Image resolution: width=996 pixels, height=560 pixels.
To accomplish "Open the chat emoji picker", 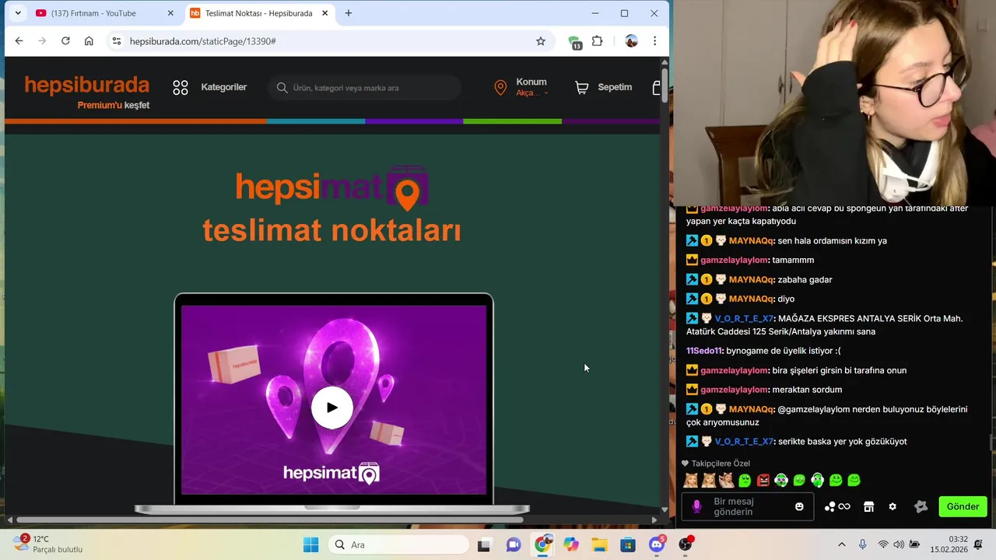I will [799, 507].
